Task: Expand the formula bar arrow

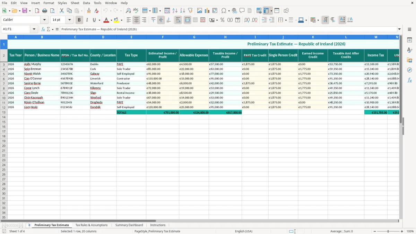Action: point(399,29)
